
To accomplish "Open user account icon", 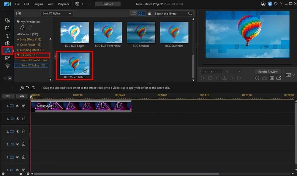I will pyautogui.click(x=263, y=4).
